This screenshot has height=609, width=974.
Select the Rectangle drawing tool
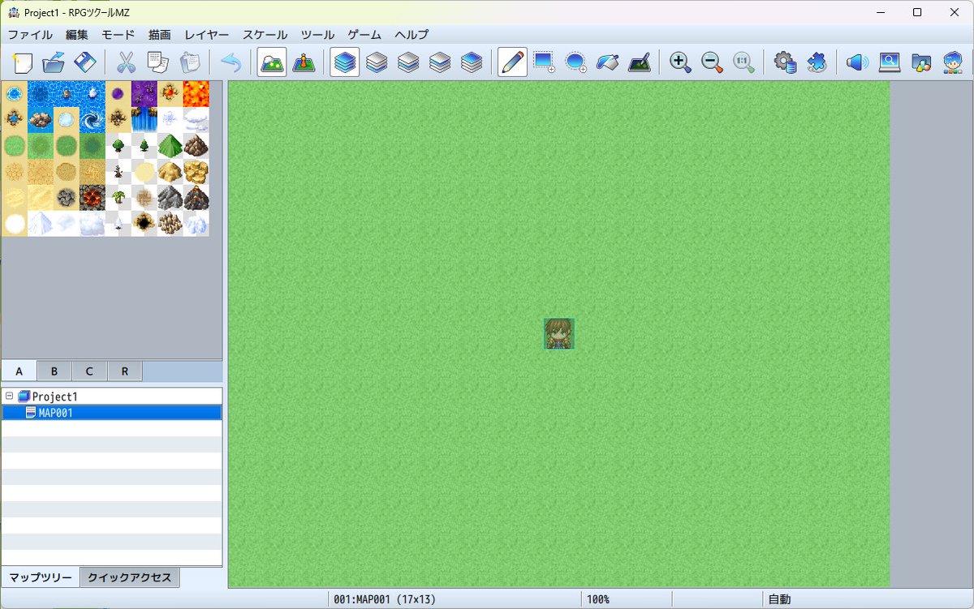(x=544, y=62)
